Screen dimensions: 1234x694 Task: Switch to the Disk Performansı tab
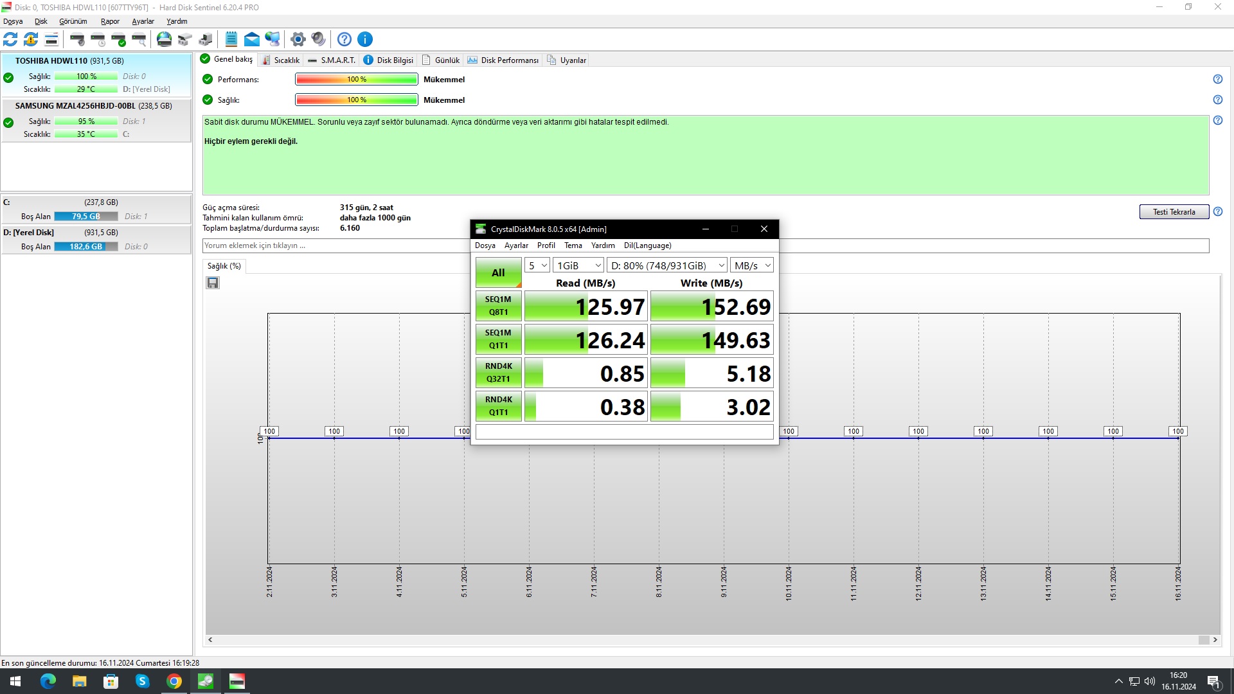coord(503,60)
